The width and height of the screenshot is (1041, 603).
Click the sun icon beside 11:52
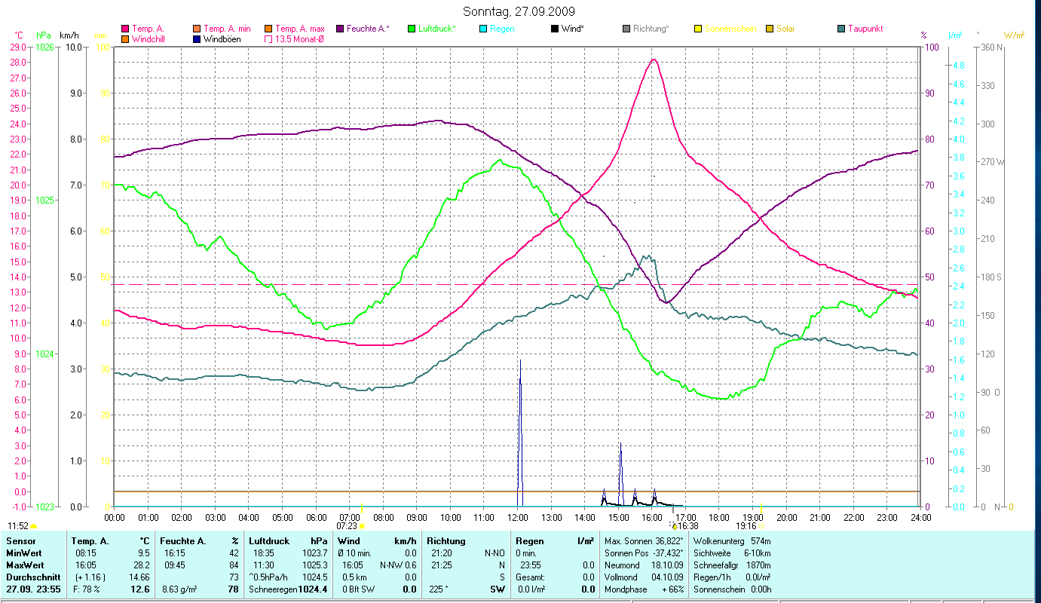34,525
